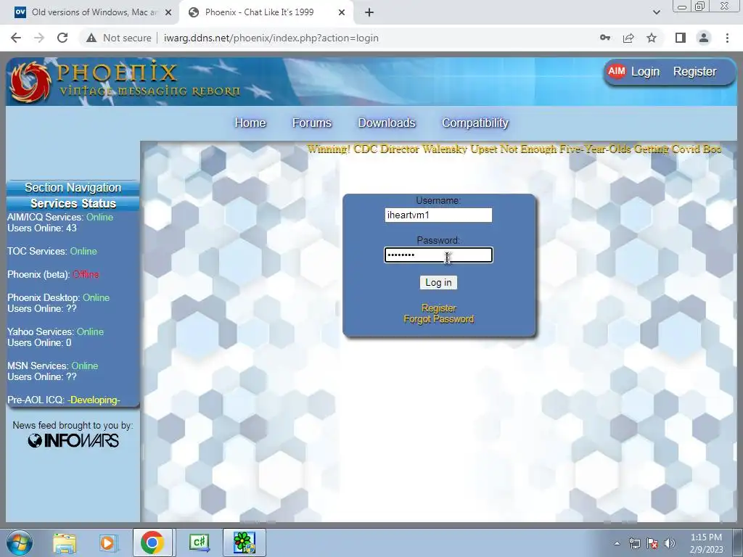Bookmark this page with the star
This screenshot has height=557, width=743.
point(652,38)
